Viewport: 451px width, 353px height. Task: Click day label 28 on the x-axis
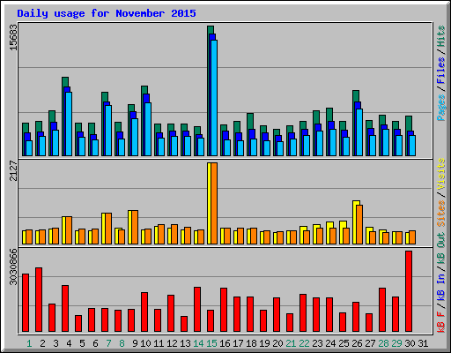pos(383,343)
